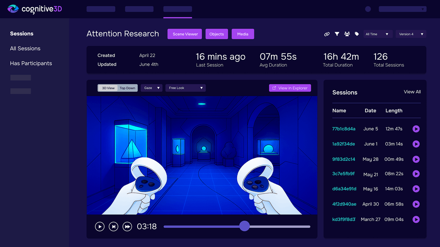Open the Free Look dropdown
This screenshot has width=440, height=247.
point(185,88)
